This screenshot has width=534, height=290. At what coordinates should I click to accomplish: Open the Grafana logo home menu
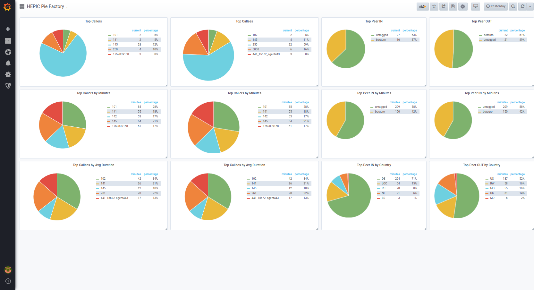(7, 7)
